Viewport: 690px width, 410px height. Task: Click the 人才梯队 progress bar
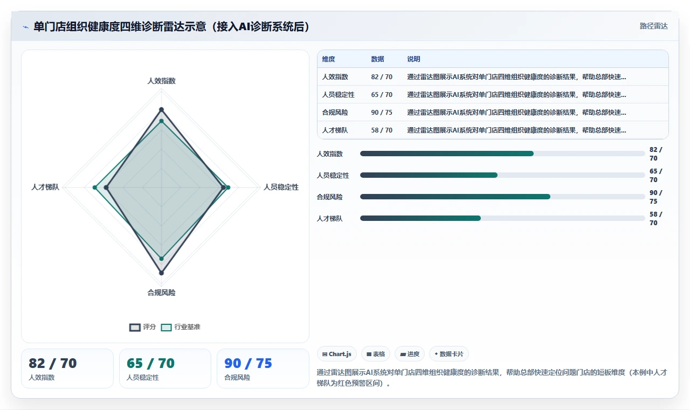click(x=502, y=218)
